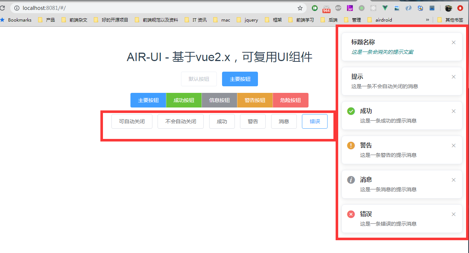Image resolution: width=469 pixels, height=253 pixels.
Task: Focus the address bar showing localhost:8081
Action: [x=158, y=8]
